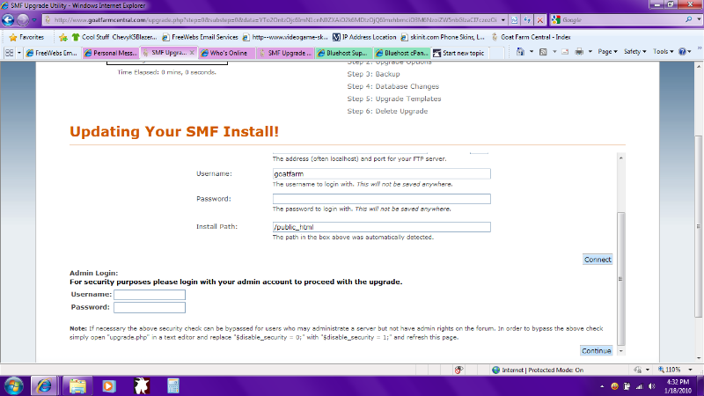
Task: Open the Windows Start orb
Action: (13, 386)
